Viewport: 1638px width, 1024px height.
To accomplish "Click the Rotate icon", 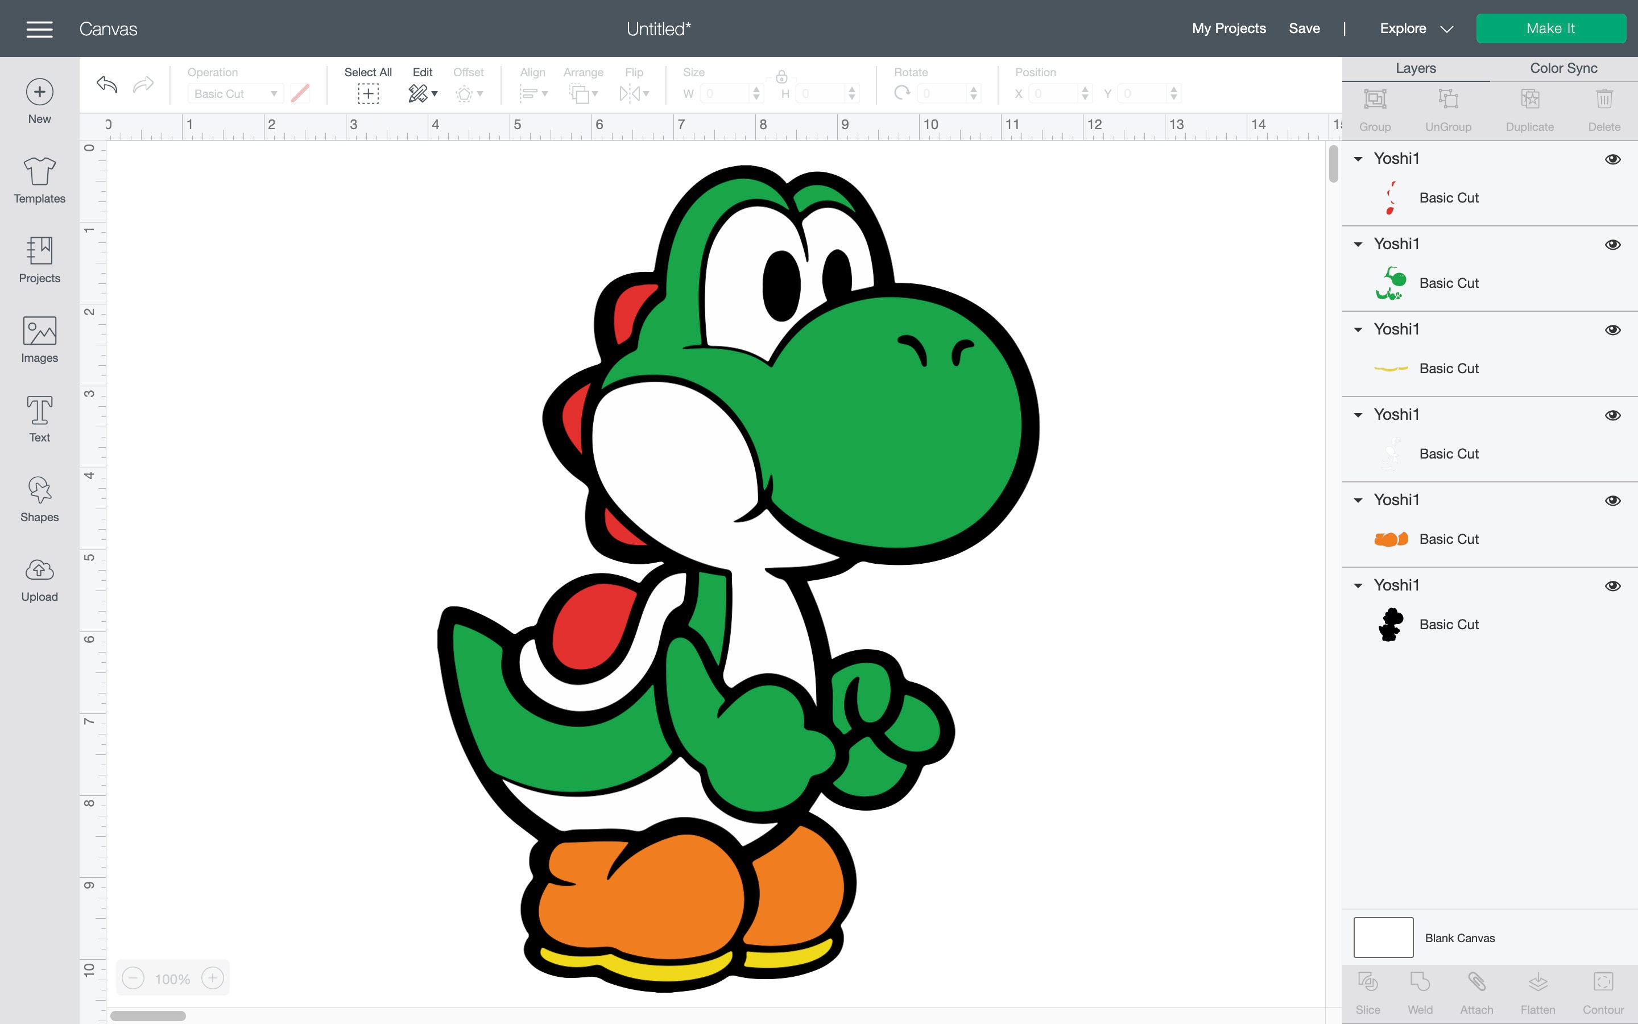I will 901,93.
